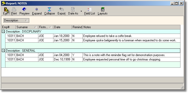Click the Export toolbar icon
188x93 pixels.
(x=61, y=9)
